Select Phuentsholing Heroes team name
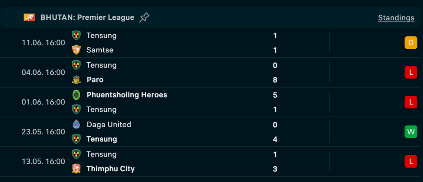Screen dimensions: 423x182 click(127, 95)
